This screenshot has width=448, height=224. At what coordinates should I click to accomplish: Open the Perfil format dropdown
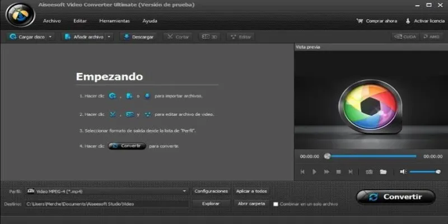coord(107,191)
